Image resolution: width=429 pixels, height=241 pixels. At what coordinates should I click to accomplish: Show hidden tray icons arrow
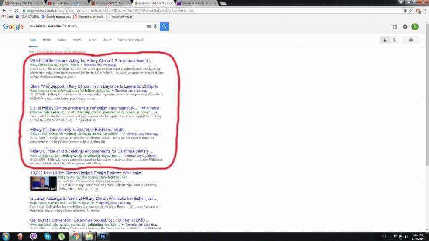390,237
